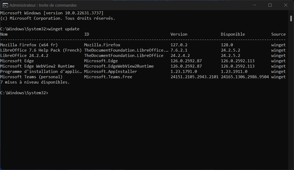Click Firefox version '127.0.2'
The width and height of the screenshot is (294, 170).
pos(179,45)
